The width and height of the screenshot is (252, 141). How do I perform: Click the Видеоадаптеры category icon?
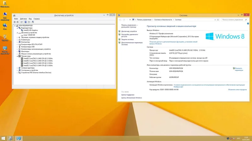click(20, 28)
